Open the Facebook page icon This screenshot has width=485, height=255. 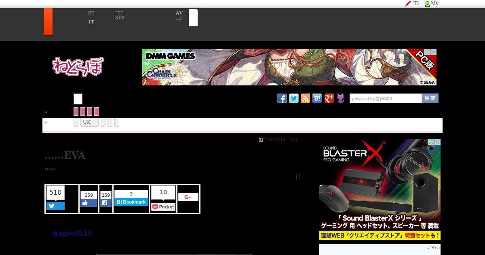[x=282, y=98]
